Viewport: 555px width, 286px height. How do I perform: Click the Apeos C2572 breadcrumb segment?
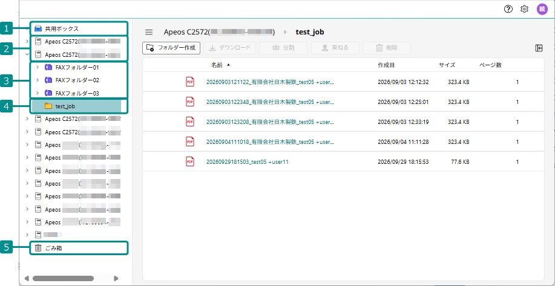coord(219,32)
